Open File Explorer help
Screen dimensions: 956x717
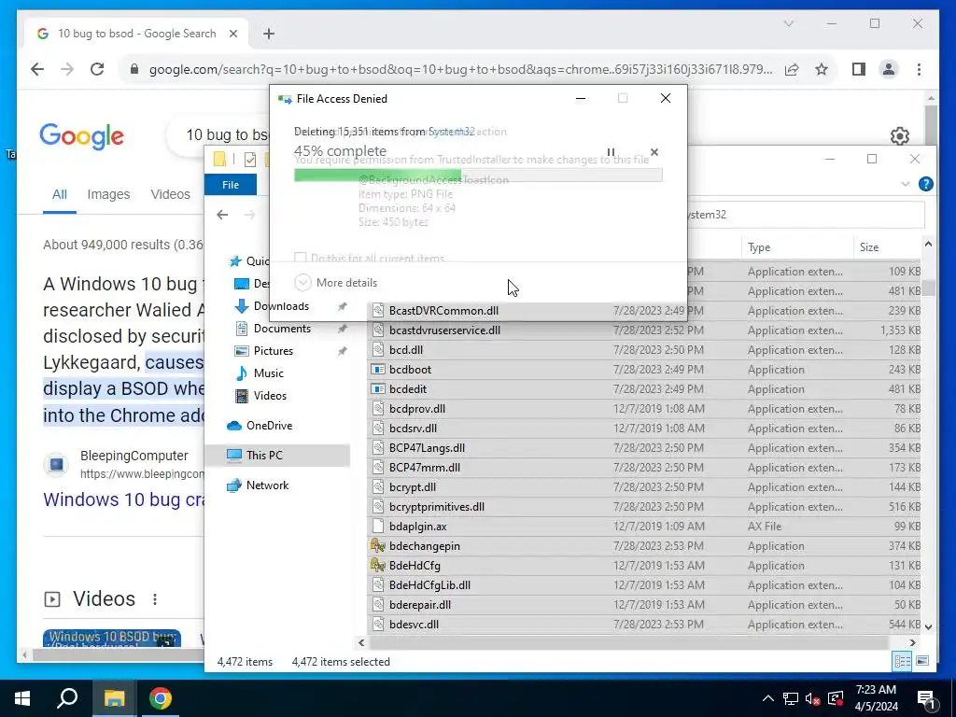point(925,184)
